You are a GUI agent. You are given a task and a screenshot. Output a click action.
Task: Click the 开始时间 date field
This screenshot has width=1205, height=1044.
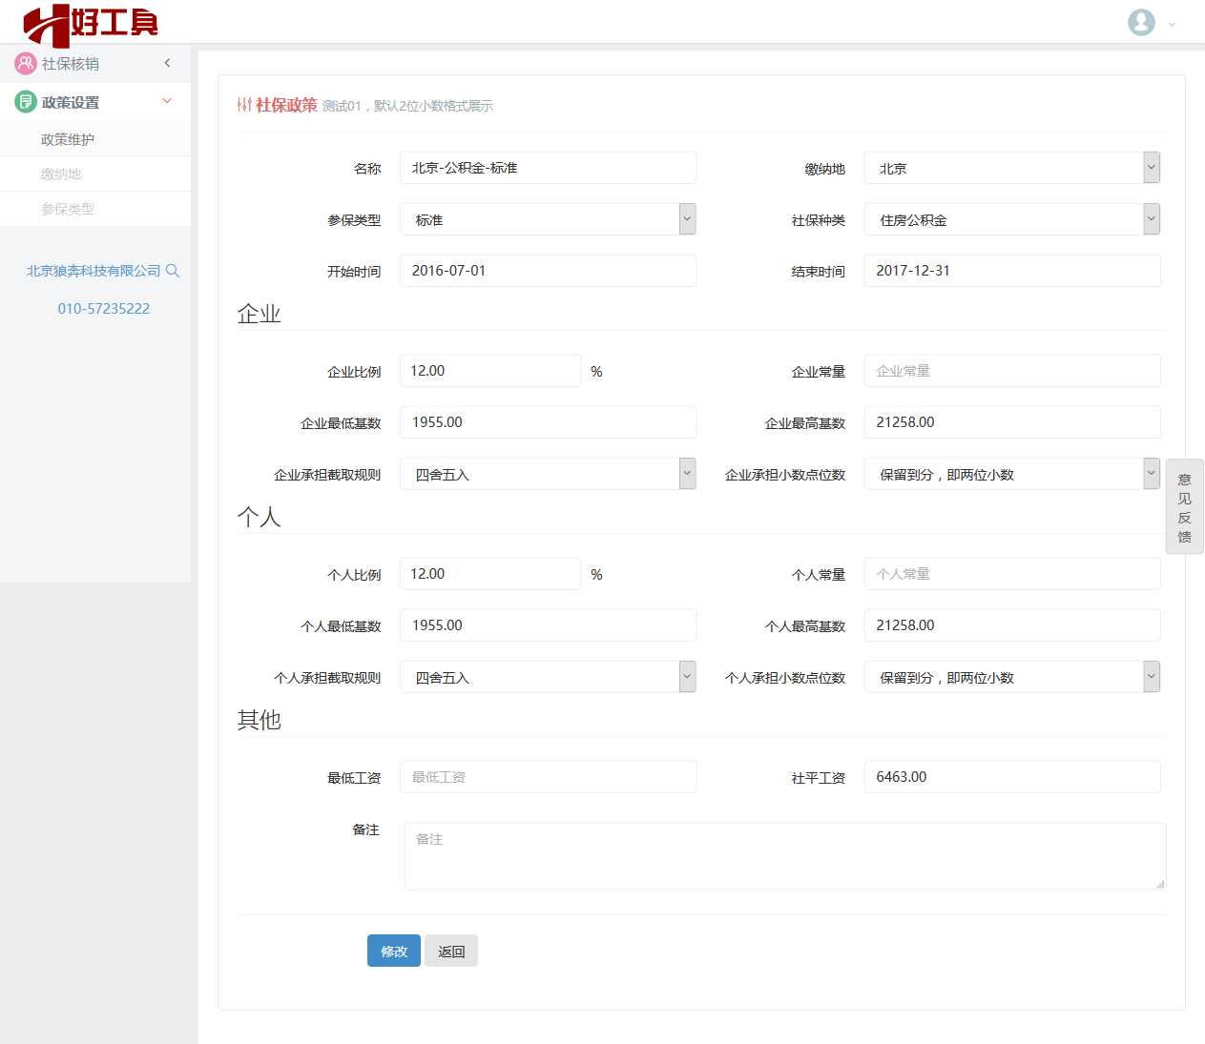pyautogui.click(x=548, y=271)
